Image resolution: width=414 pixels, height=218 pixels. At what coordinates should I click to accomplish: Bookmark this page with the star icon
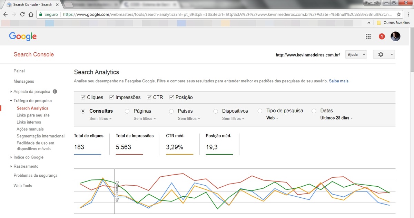[x=399, y=14]
